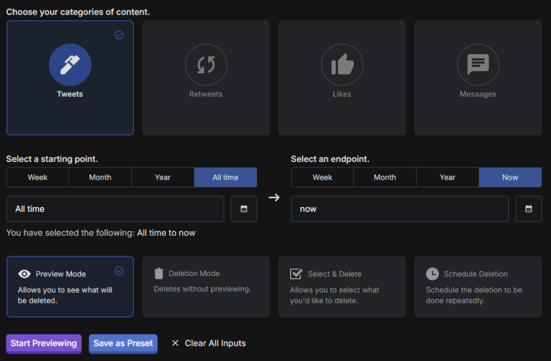Choose the Likes thumbs-up icon
This screenshot has width=551, height=361.
342,65
